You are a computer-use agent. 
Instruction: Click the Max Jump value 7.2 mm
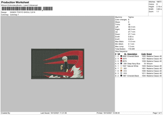(131, 46)
